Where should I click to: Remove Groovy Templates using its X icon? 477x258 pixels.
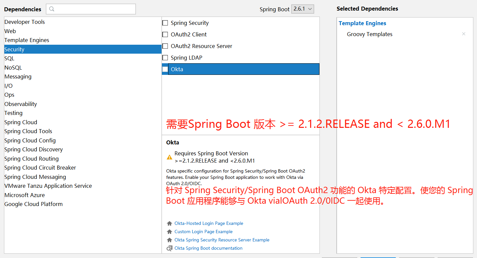(463, 34)
